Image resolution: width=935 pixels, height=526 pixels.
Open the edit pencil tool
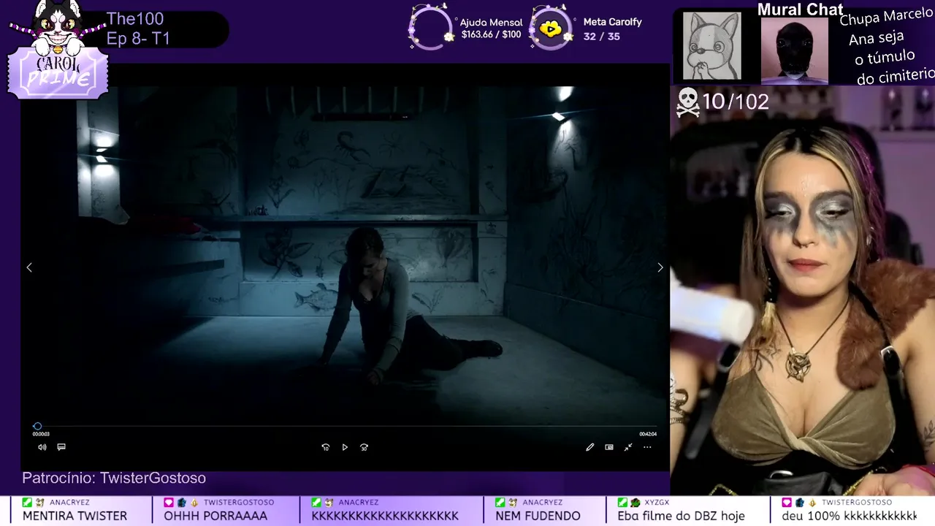click(x=589, y=447)
